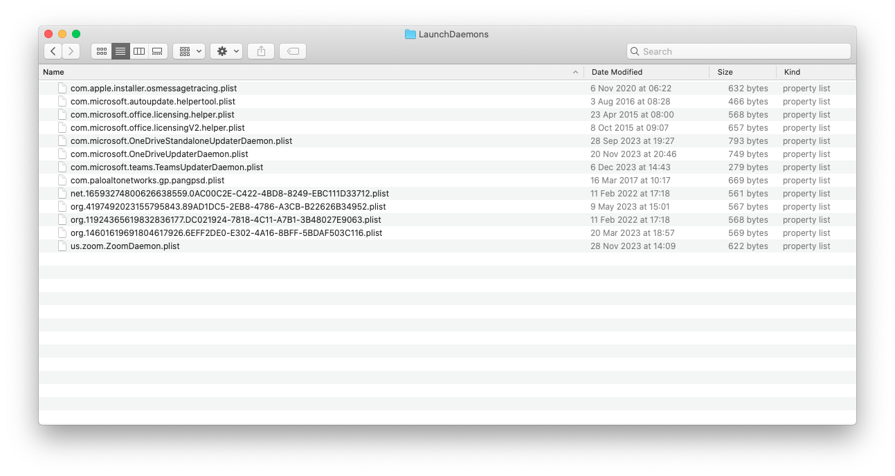Switch to gallery view
The image size is (895, 476).
click(x=157, y=51)
